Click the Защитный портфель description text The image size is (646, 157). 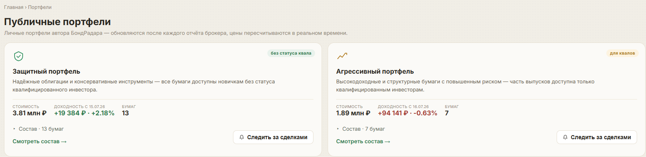(144, 86)
